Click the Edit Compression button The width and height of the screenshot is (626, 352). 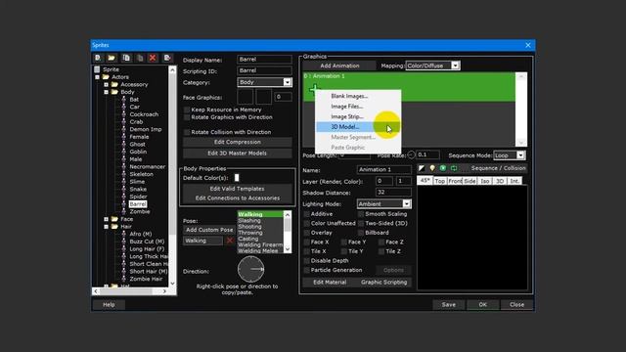pyautogui.click(x=237, y=142)
